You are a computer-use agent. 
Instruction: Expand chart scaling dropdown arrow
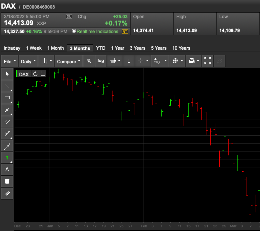coord(119,61)
